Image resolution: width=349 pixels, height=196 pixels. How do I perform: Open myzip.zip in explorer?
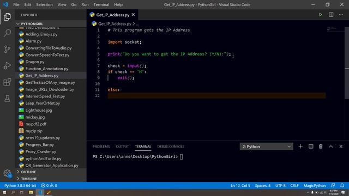(x=51, y=131)
